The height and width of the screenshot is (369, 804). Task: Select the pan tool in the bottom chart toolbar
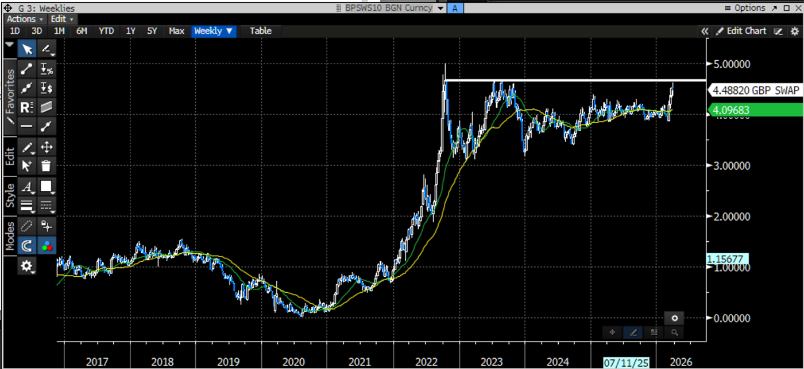click(x=612, y=332)
